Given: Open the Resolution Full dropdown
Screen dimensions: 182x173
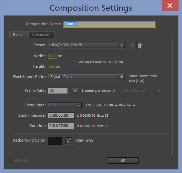Looking at the screenshot, I should pos(65,105).
